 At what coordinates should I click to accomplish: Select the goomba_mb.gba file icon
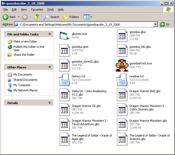(122, 50)
